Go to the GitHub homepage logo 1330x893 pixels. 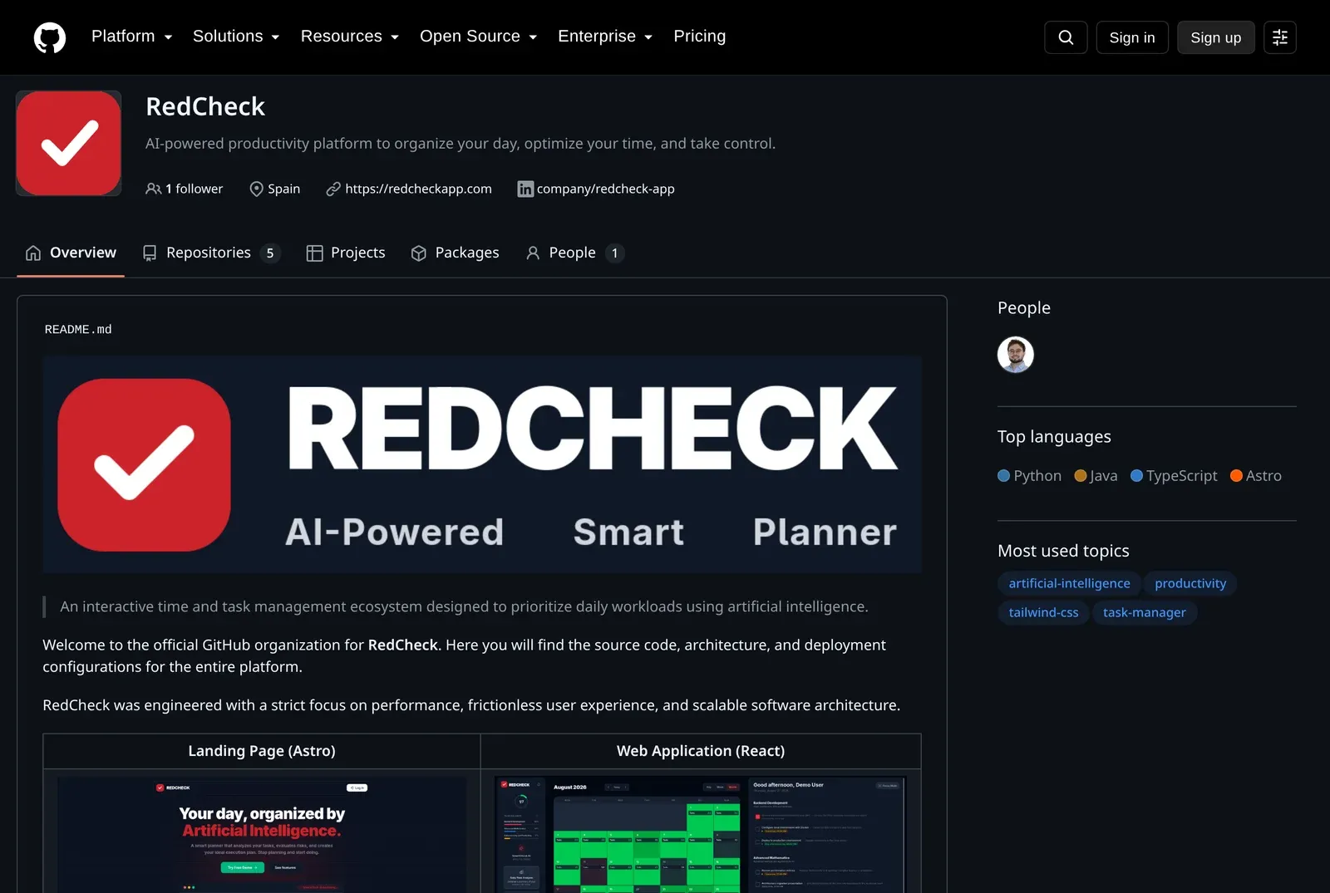click(x=50, y=37)
